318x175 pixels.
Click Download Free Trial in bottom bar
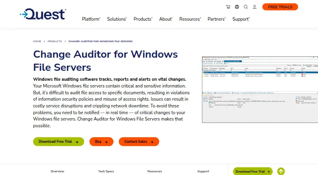pyautogui.click(x=253, y=171)
